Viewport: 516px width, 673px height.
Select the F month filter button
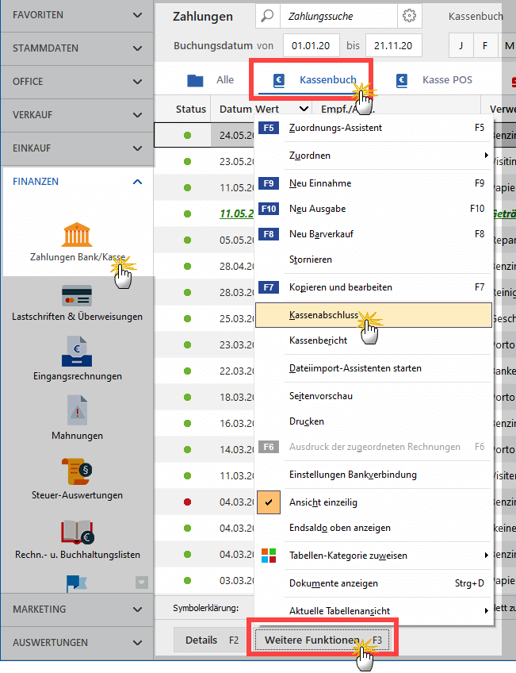tap(485, 45)
